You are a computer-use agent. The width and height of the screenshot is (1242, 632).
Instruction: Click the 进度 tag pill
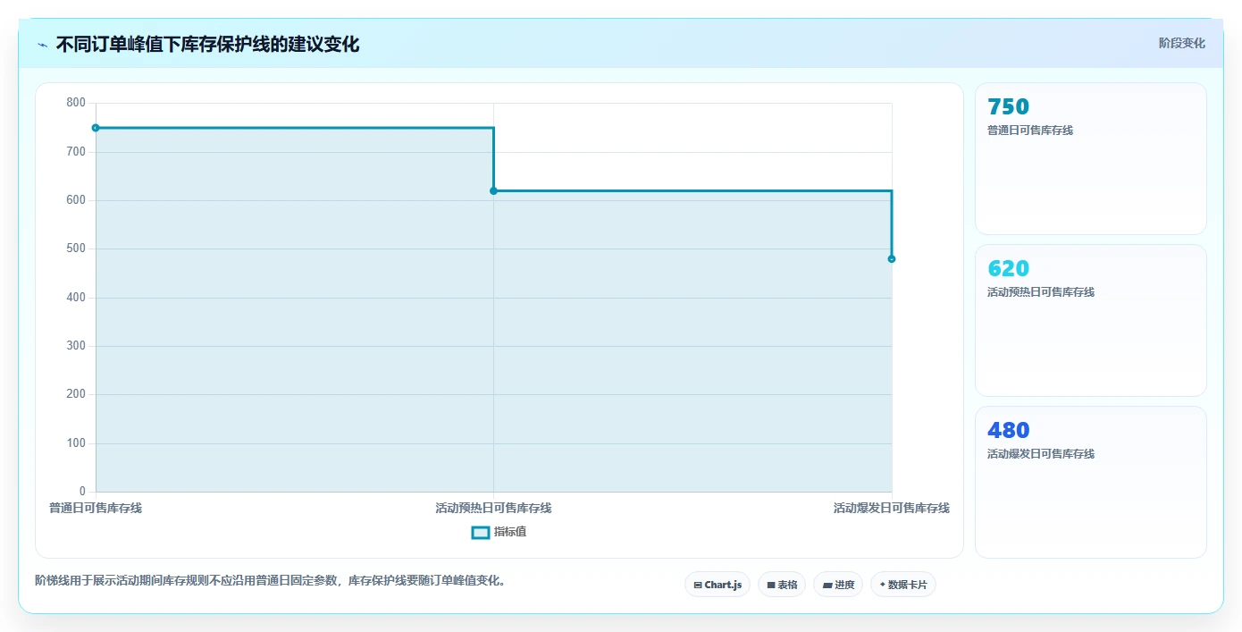click(838, 585)
